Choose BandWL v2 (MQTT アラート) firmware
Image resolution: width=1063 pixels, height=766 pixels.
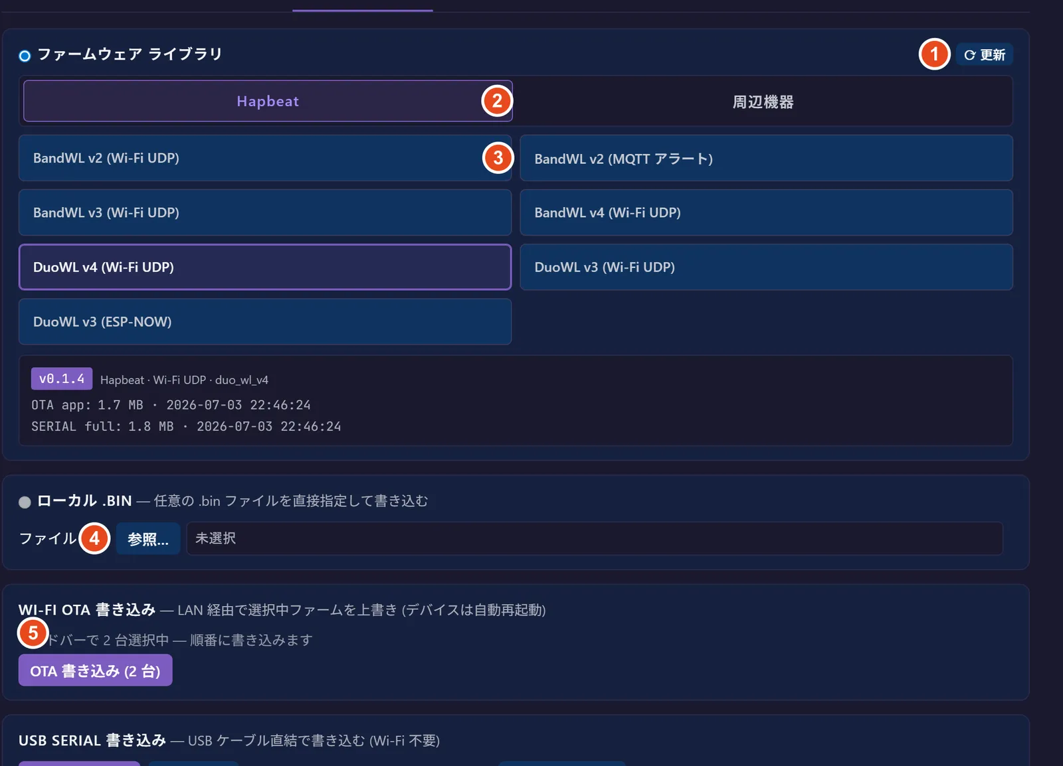pos(766,158)
